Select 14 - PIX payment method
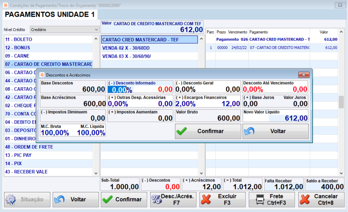Image resolution: width=348 pixels, height=212 pixels. tap(48, 163)
